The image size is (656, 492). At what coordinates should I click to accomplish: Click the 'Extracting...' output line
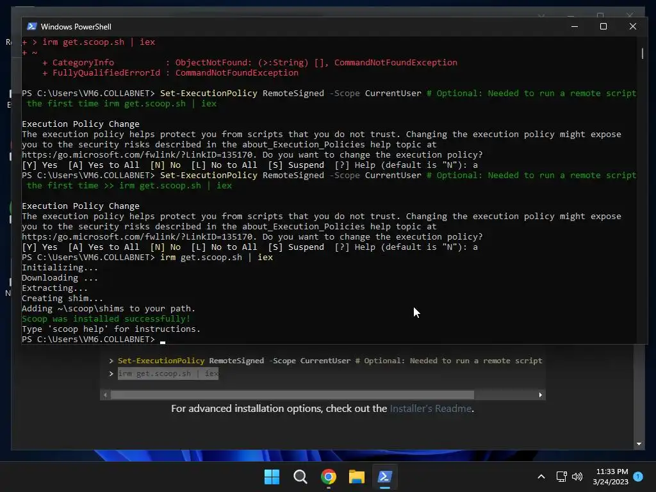55,288
